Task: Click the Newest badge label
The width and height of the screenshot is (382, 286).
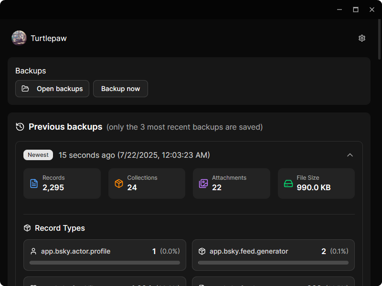Action: (x=38, y=155)
